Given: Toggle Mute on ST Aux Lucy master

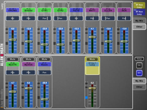Looking at the screenshot, I should click(x=92, y=59).
